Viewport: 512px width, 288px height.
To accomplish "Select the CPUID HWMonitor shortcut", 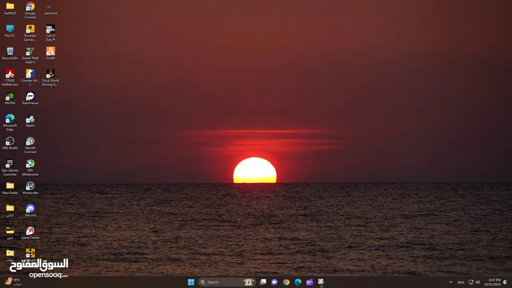I will point(10,78).
